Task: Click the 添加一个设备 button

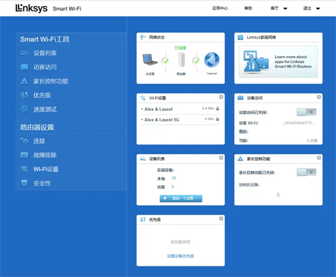Action: click(181, 199)
